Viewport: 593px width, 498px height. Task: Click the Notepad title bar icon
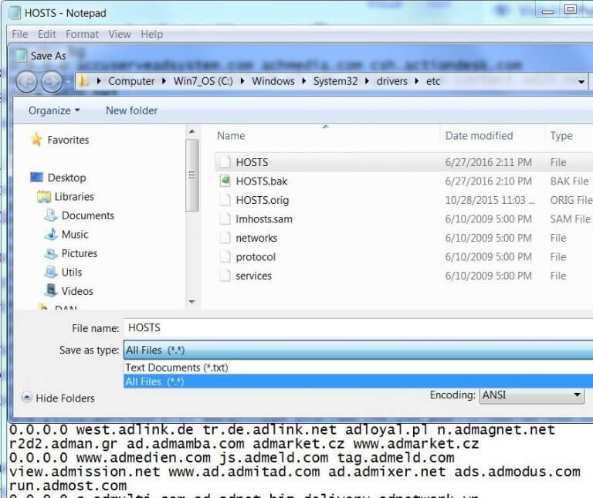[15, 13]
